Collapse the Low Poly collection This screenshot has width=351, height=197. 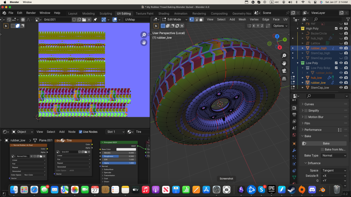point(298,63)
